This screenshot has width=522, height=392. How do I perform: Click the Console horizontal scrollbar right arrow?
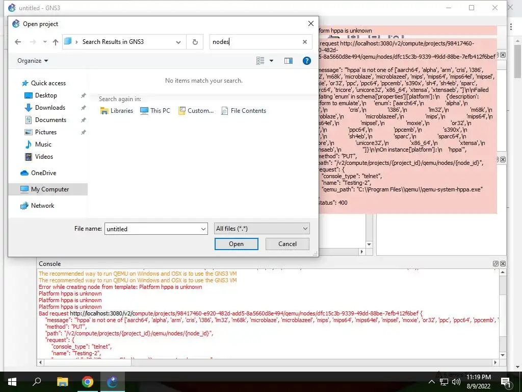coord(495,362)
